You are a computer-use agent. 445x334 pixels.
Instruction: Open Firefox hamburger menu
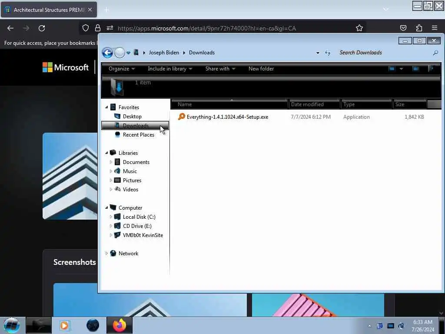point(435,28)
